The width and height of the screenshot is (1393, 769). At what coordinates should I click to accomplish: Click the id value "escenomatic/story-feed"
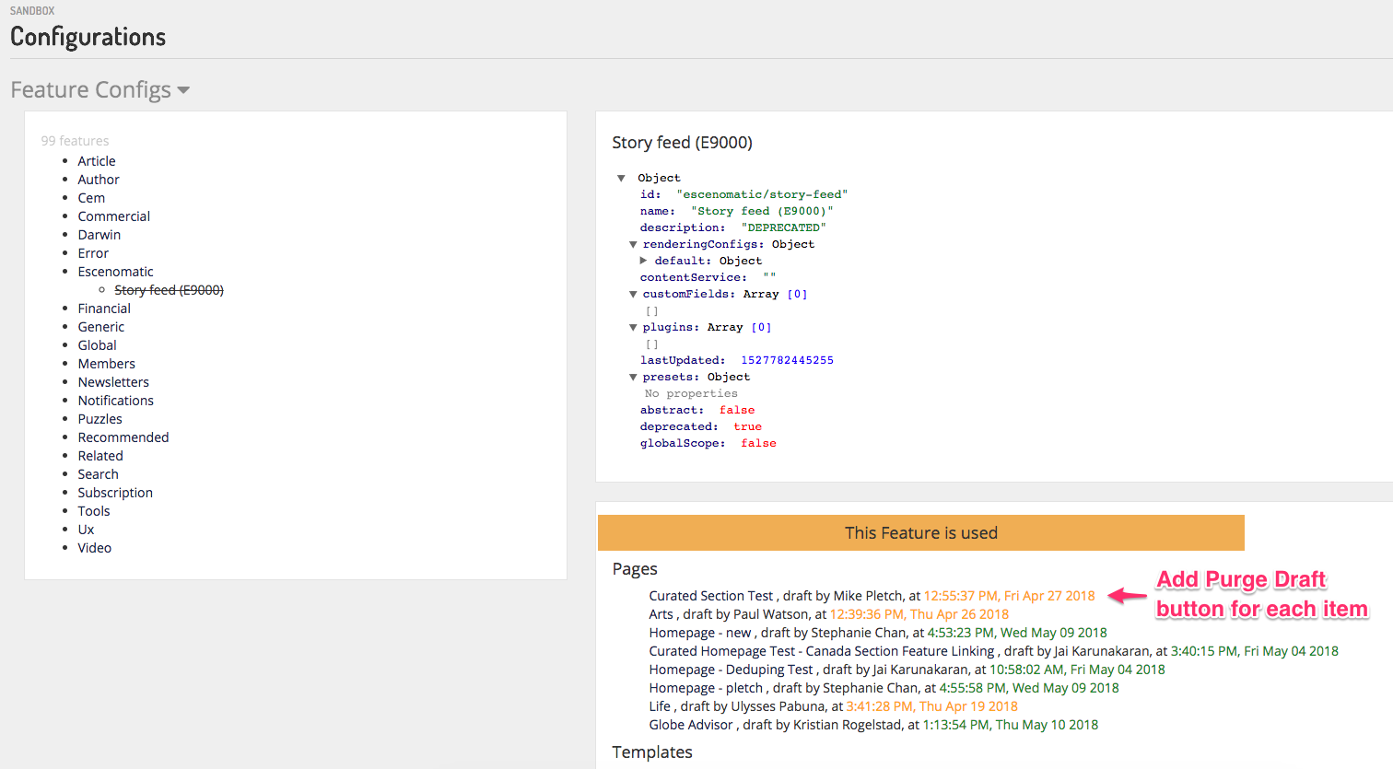coord(762,194)
